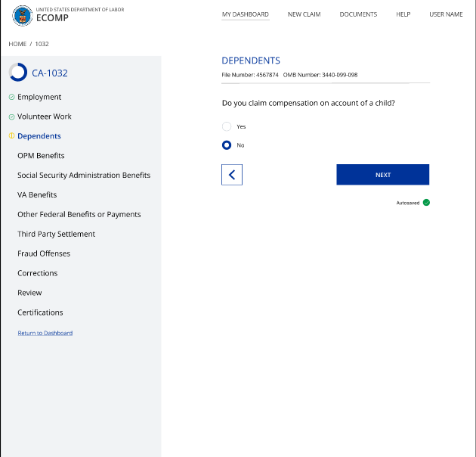
Task: Open Documents in top navigation
Action: 358,14
